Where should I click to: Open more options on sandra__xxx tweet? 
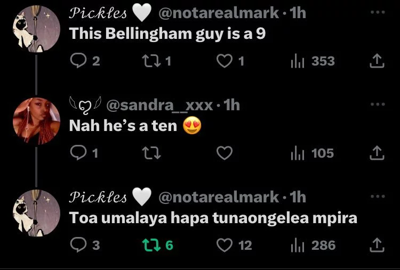pos(377,104)
